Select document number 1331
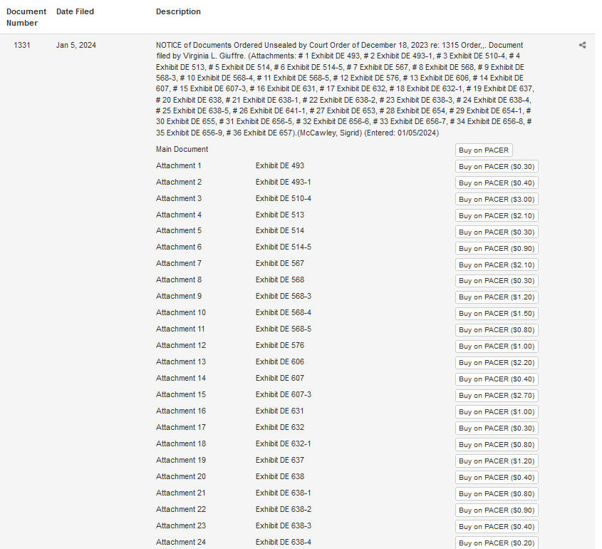The height and width of the screenshot is (549, 602). click(22, 46)
